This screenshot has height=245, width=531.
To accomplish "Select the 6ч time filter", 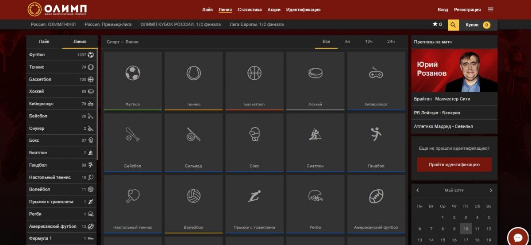I will tap(348, 42).
